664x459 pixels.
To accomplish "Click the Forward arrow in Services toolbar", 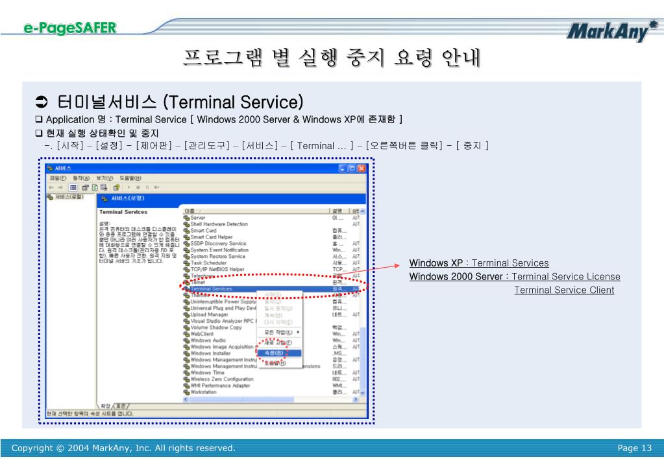I will [x=60, y=187].
